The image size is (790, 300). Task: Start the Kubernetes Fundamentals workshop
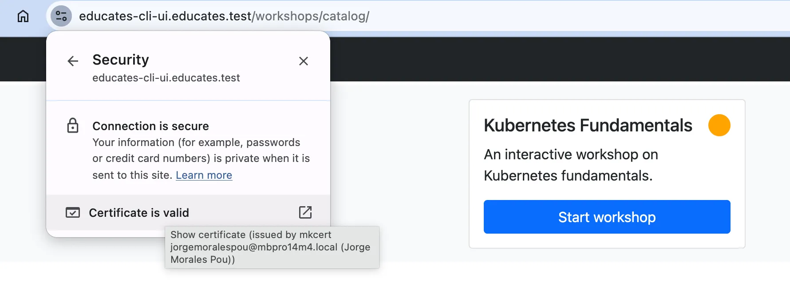pyautogui.click(x=607, y=217)
